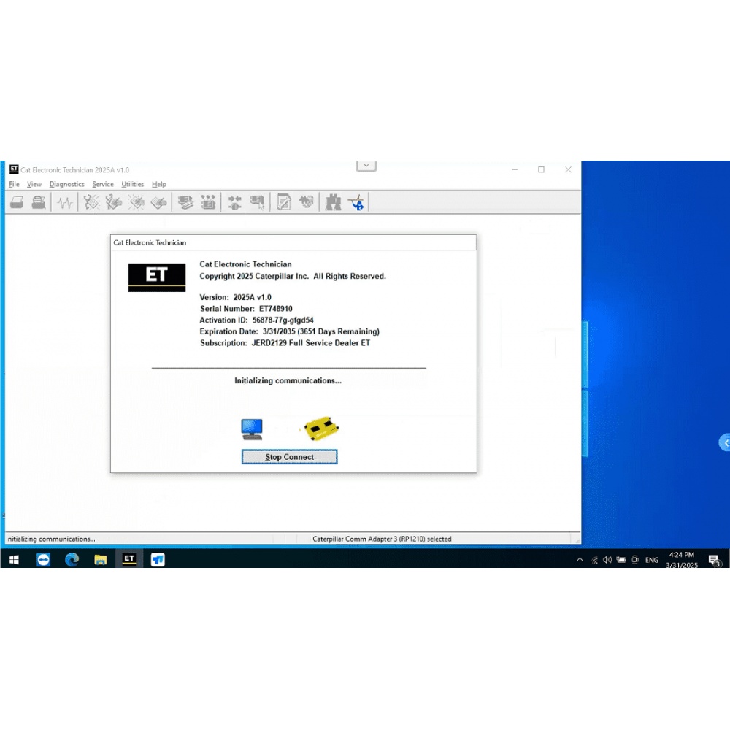This screenshot has height=730, width=730.
Task: Show hidden system tray icons
Action: (580, 560)
